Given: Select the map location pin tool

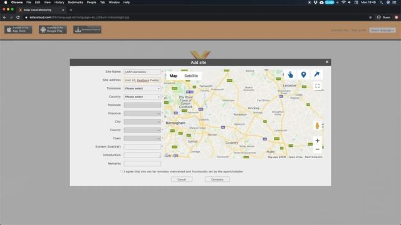Looking at the screenshot, I should 303,75.
